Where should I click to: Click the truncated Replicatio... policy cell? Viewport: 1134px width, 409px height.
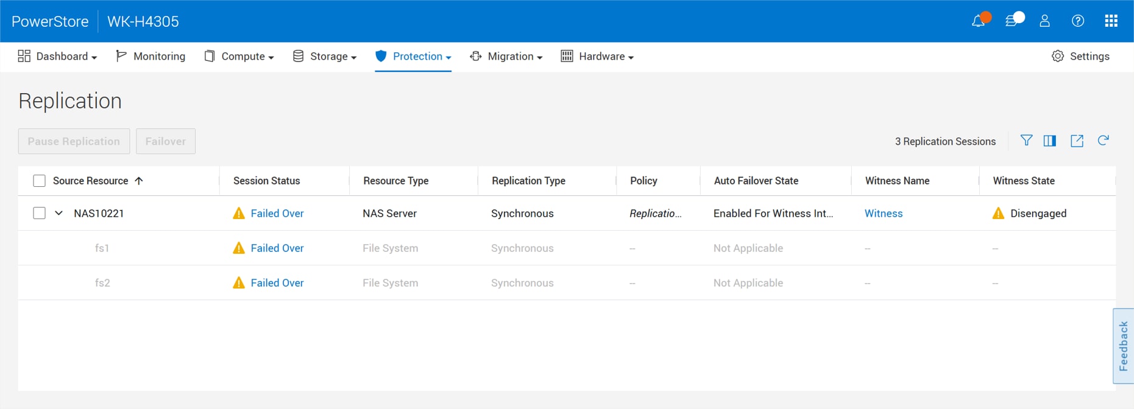click(656, 213)
